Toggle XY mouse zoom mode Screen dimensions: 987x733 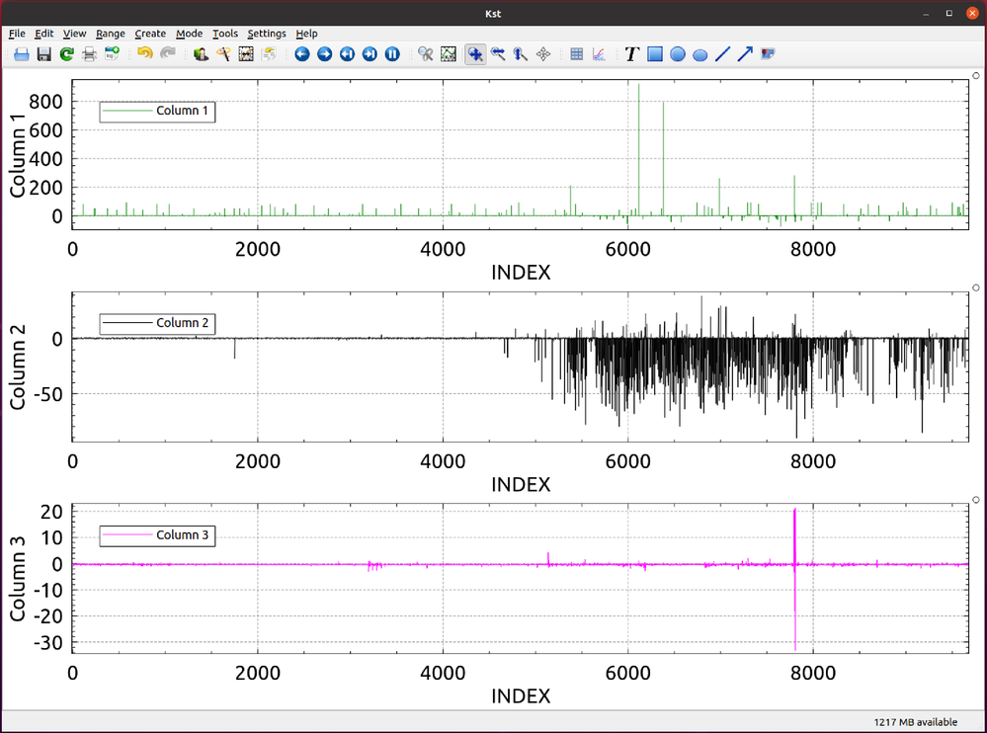pos(475,54)
